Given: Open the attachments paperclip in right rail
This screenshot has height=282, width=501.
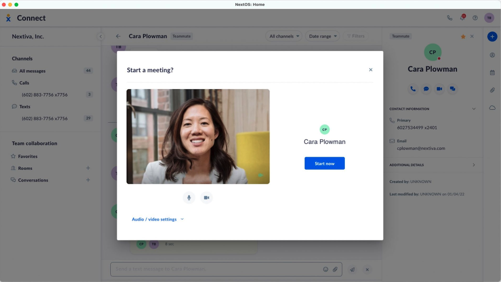Looking at the screenshot, I should [x=493, y=90].
